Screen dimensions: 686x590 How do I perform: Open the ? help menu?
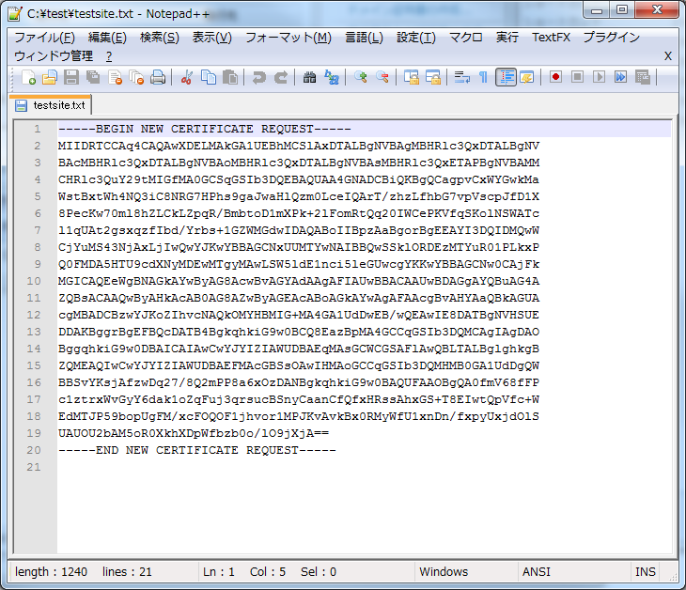(109, 56)
